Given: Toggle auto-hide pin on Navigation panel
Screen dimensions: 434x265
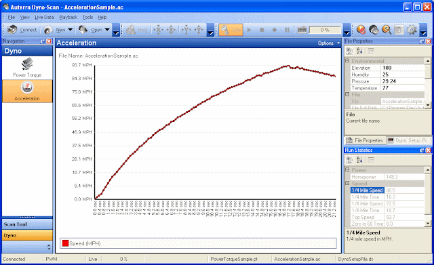Looking at the screenshot, I should point(43,41).
